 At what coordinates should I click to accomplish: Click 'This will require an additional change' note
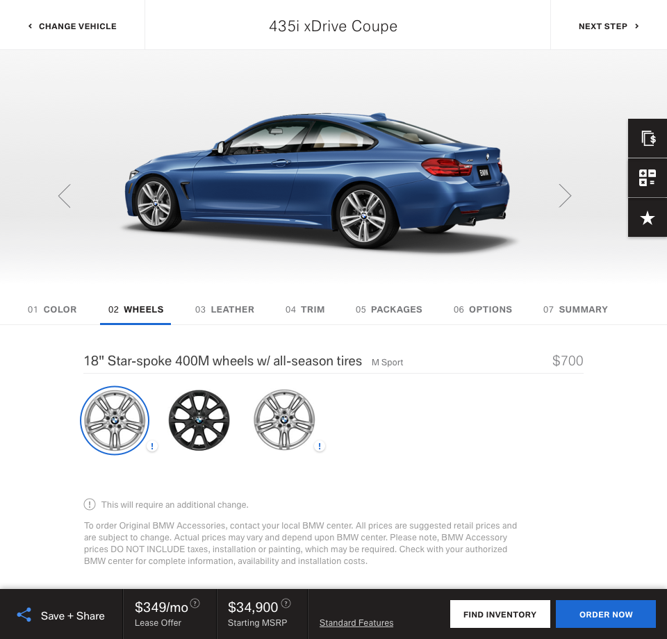point(175,505)
